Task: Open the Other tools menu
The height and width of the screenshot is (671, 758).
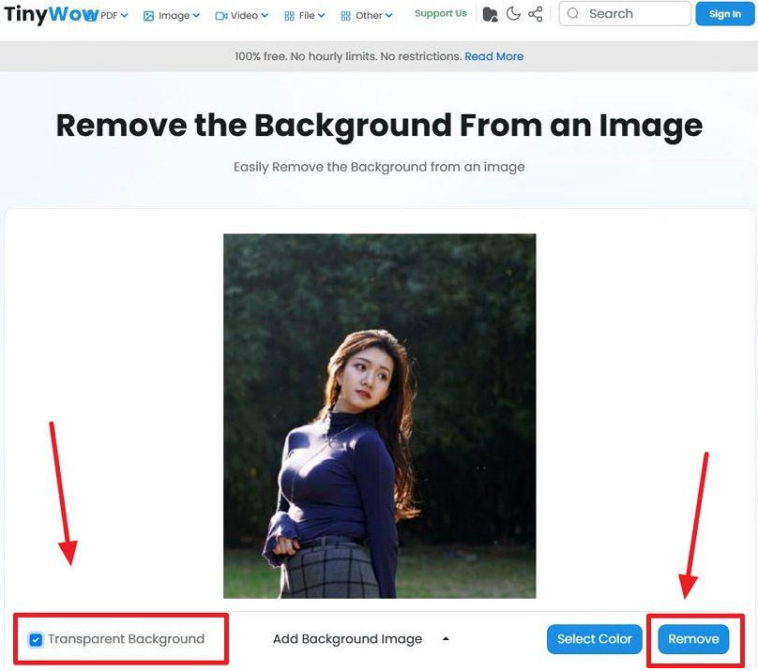Action: coord(368,15)
